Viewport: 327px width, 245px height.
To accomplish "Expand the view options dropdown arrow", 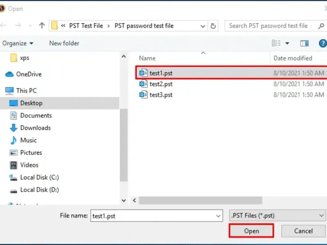I will 287,43.
